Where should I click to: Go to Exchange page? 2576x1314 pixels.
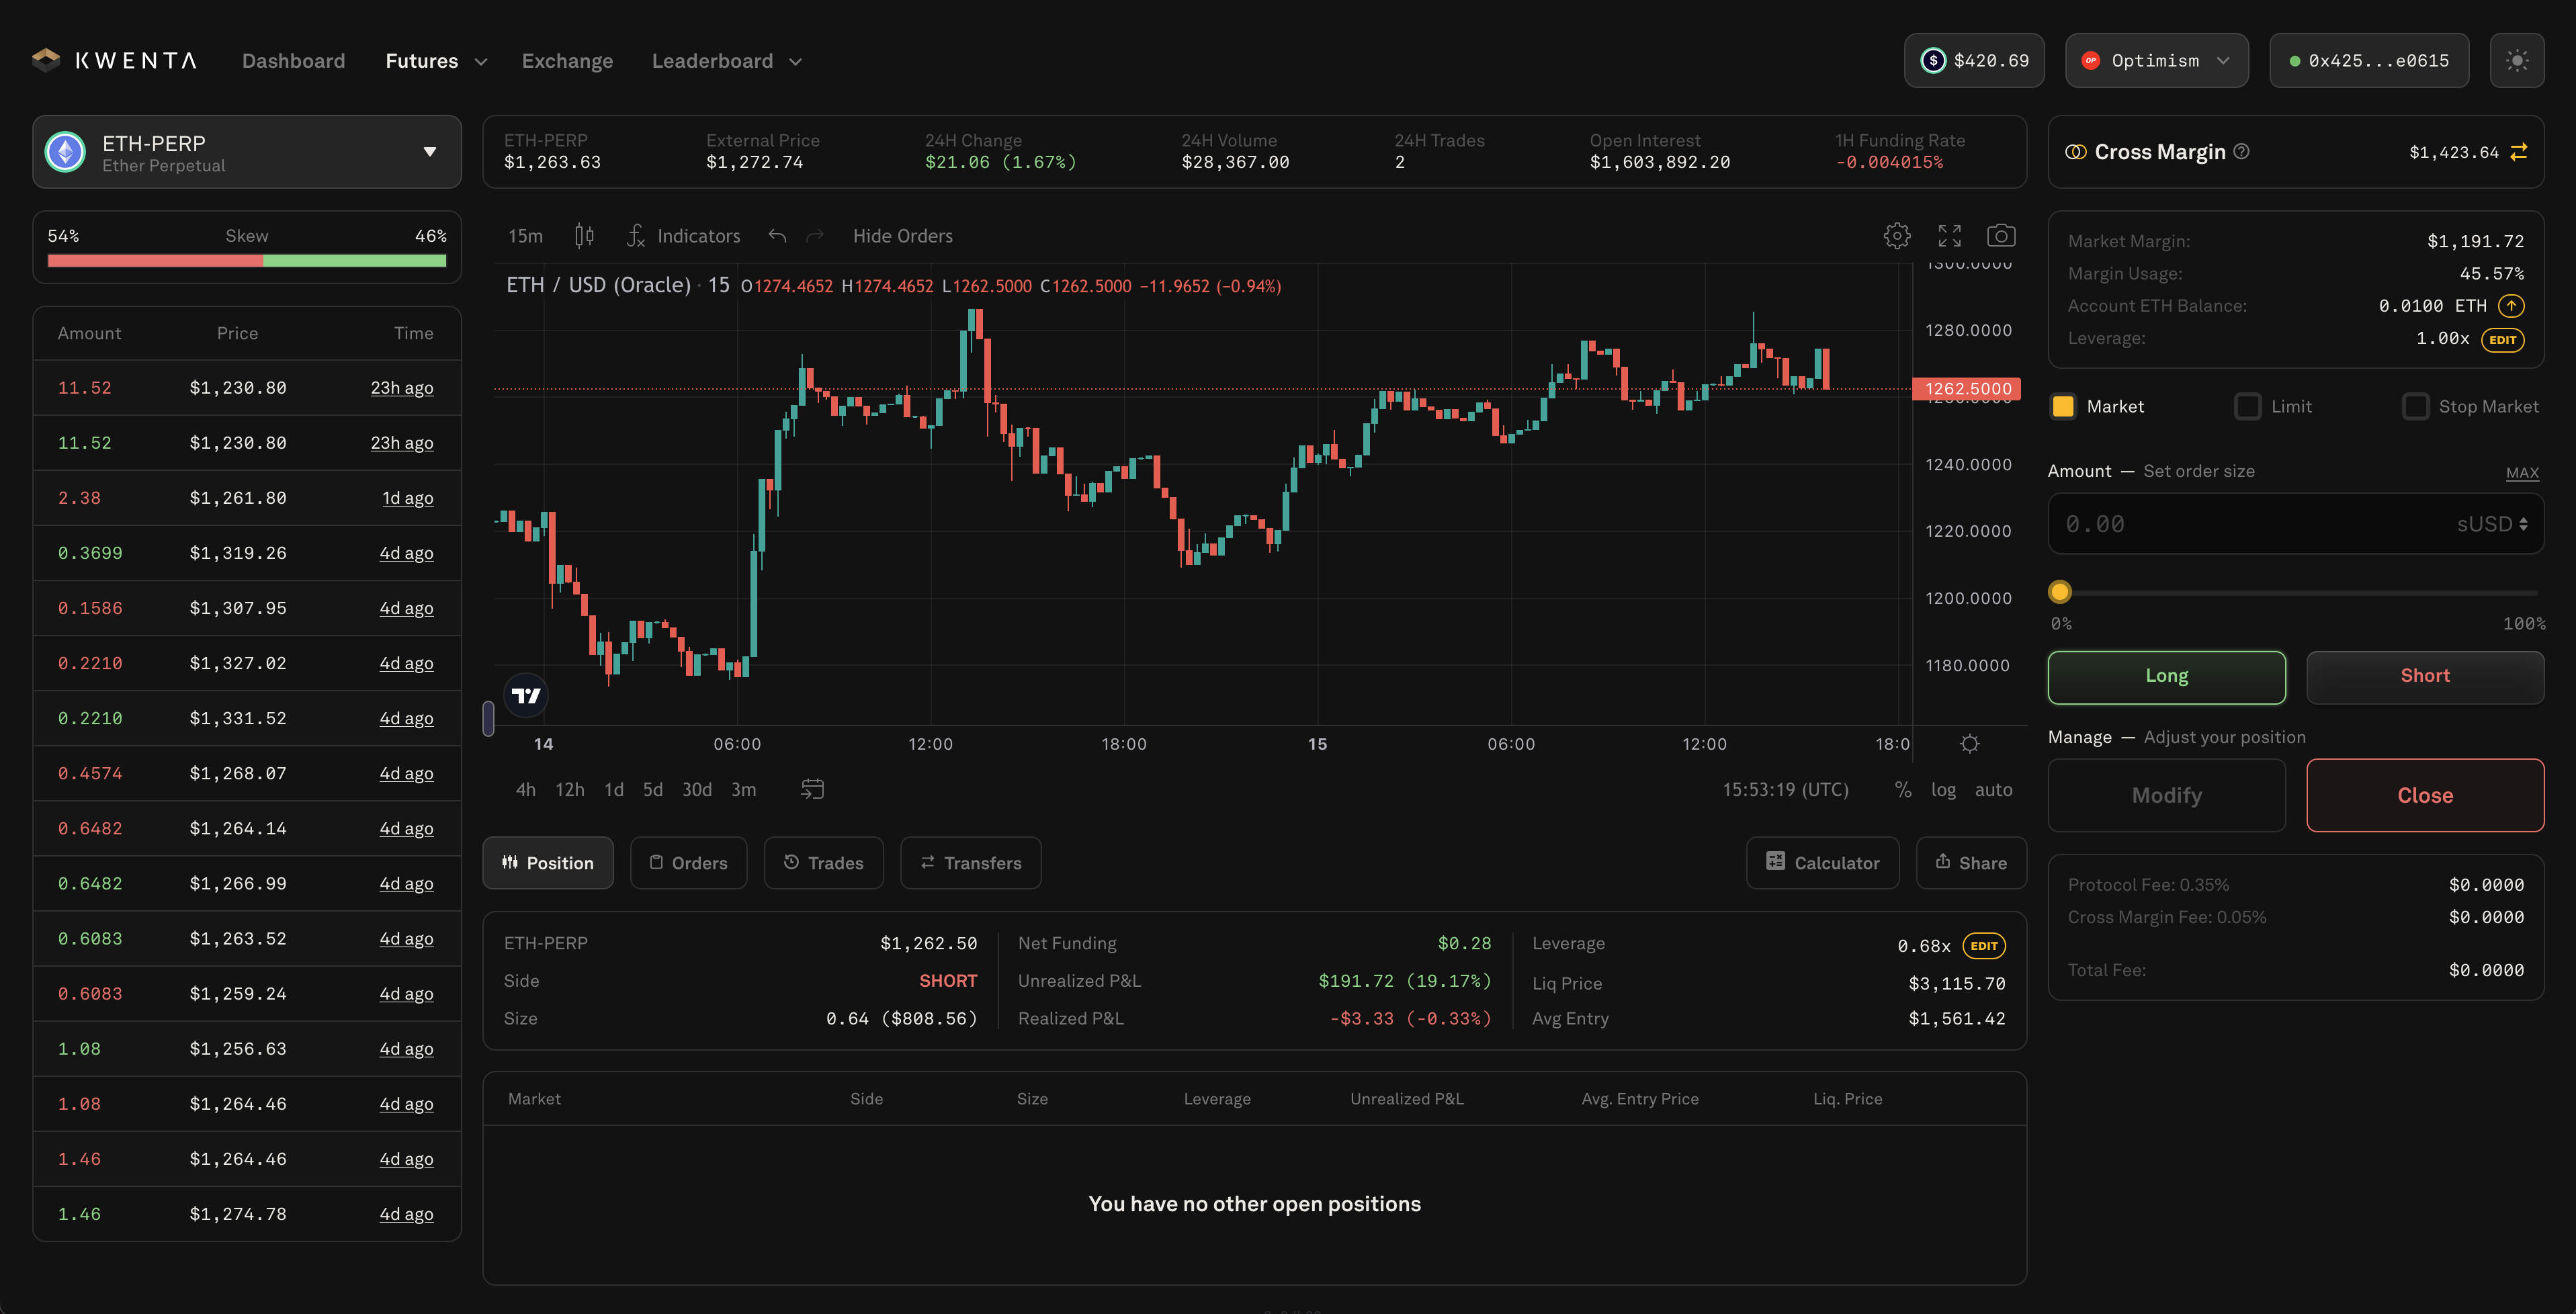tap(567, 61)
